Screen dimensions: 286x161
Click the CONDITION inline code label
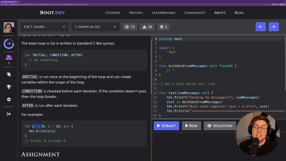(32, 91)
